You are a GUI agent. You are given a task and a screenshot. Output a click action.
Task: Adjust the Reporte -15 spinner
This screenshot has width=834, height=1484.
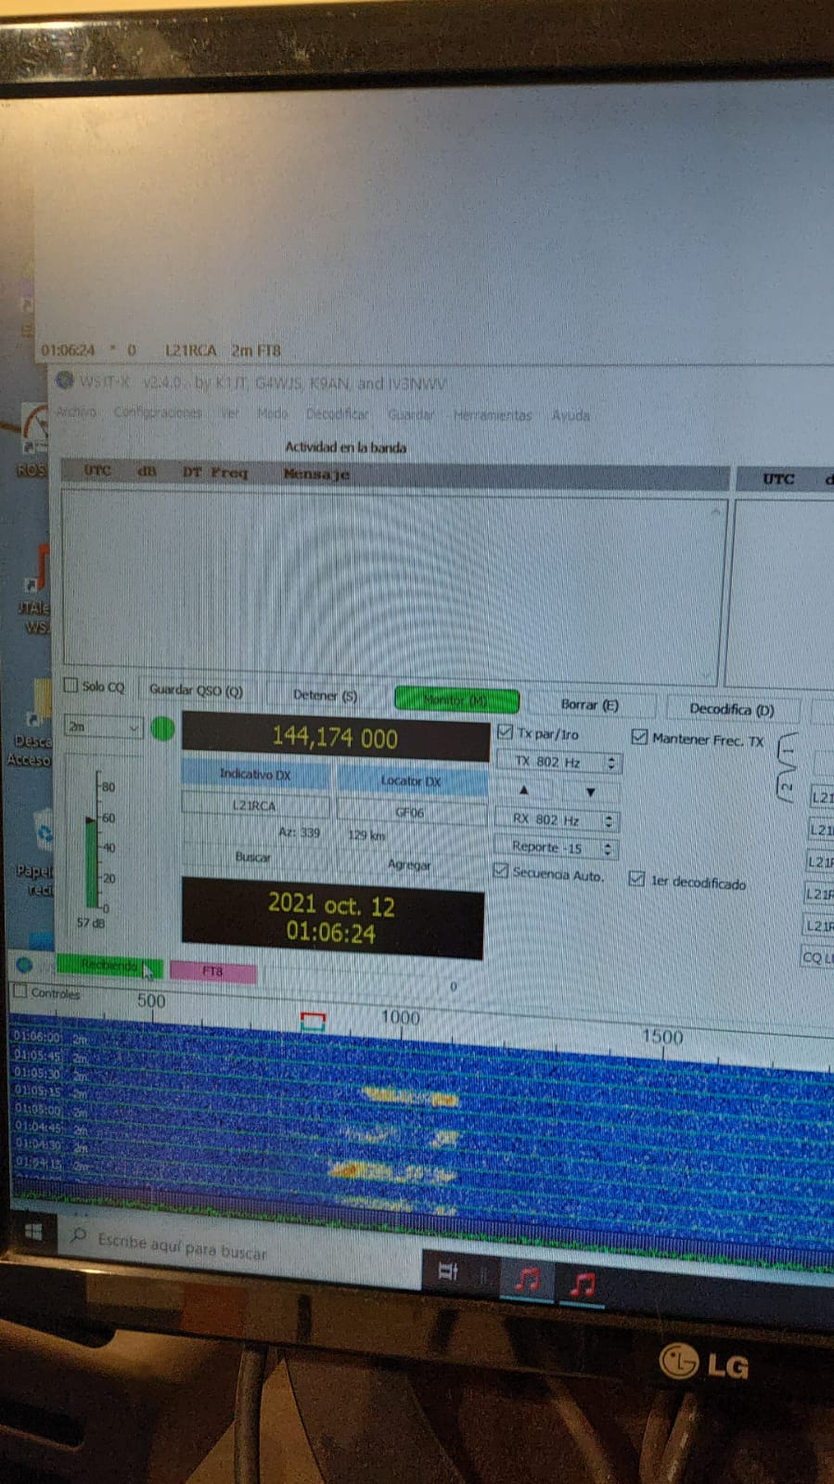pos(608,848)
